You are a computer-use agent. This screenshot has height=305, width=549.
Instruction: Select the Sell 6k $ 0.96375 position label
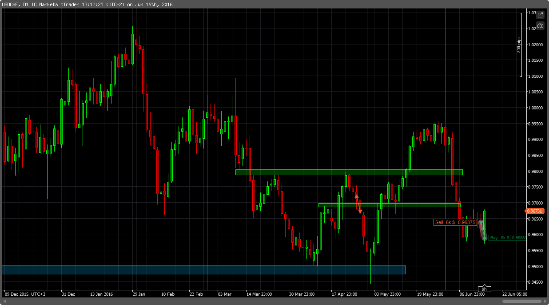(455, 222)
